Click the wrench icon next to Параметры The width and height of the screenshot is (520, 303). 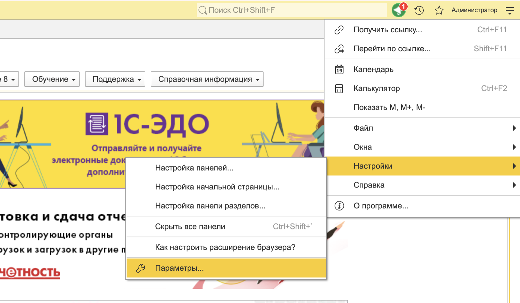pos(141,268)
